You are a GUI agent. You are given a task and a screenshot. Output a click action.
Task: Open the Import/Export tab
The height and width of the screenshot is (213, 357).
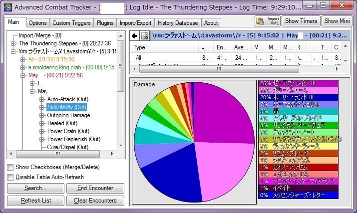(x=135, y=23)
